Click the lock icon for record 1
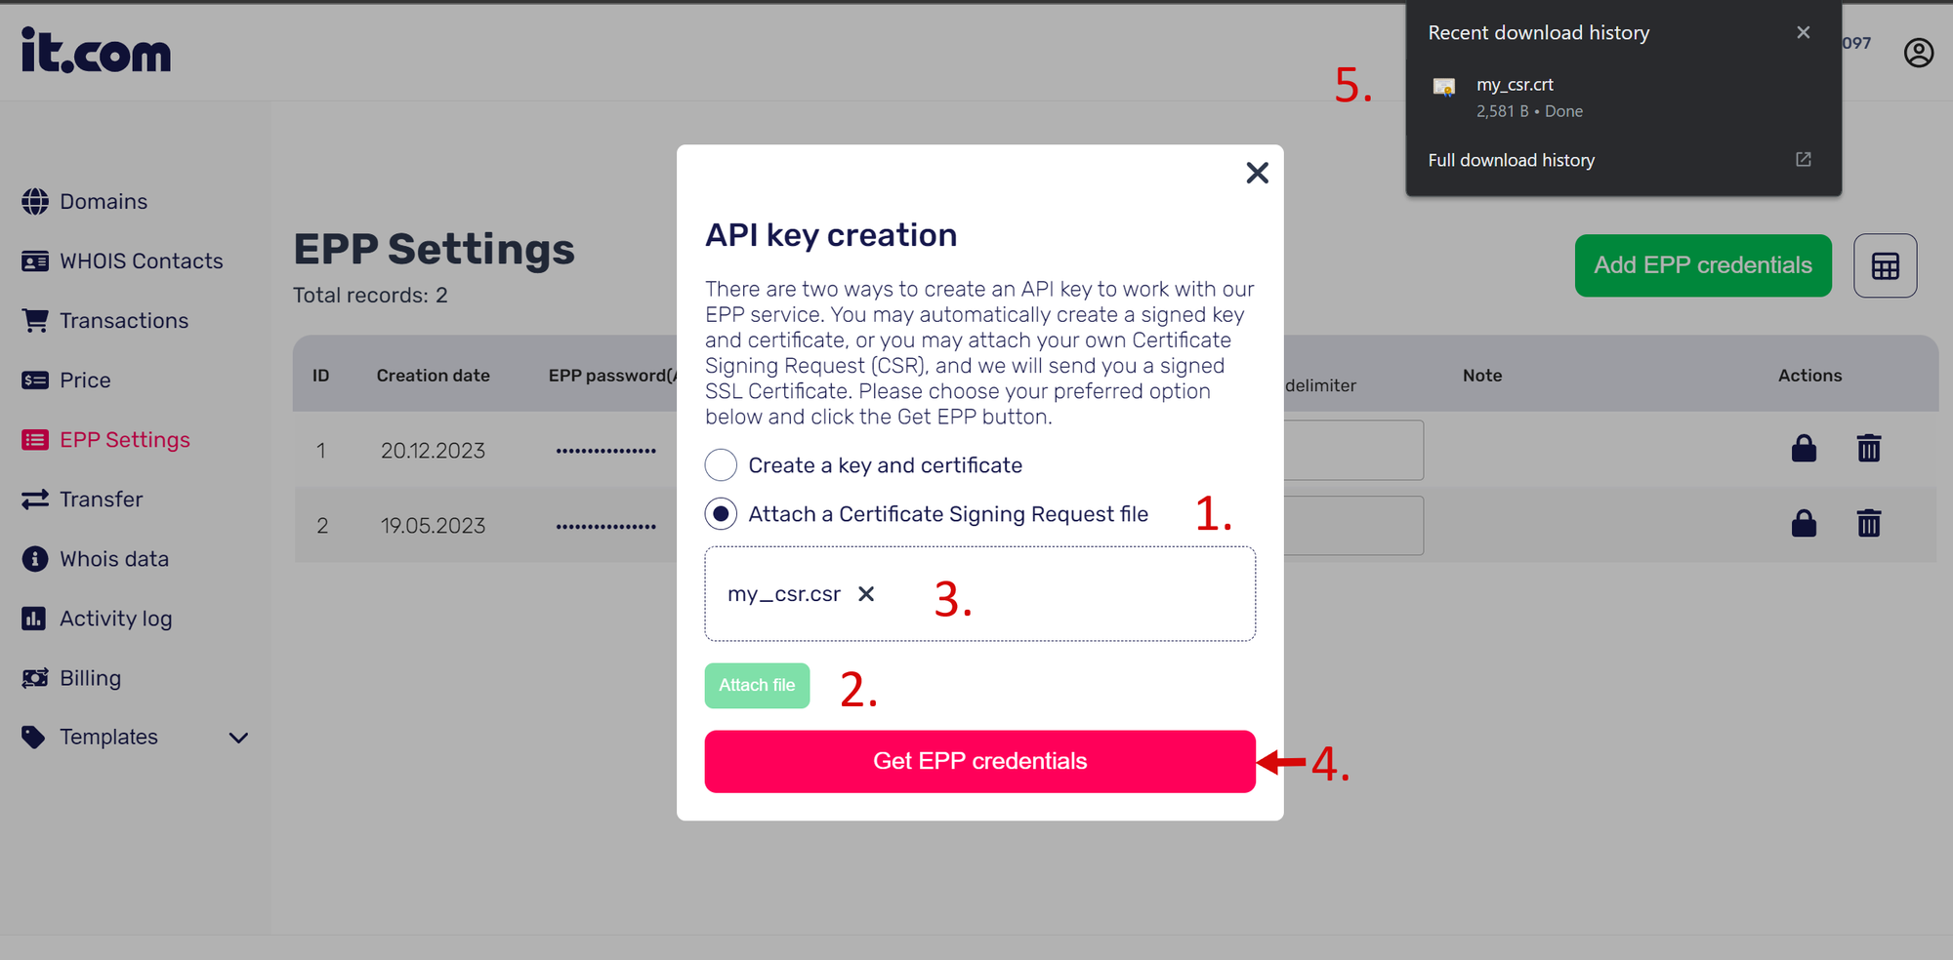 point(1804,449)
